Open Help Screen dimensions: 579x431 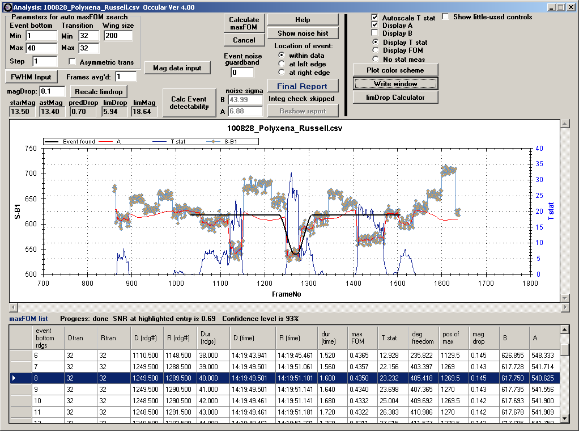coord(303,20)
